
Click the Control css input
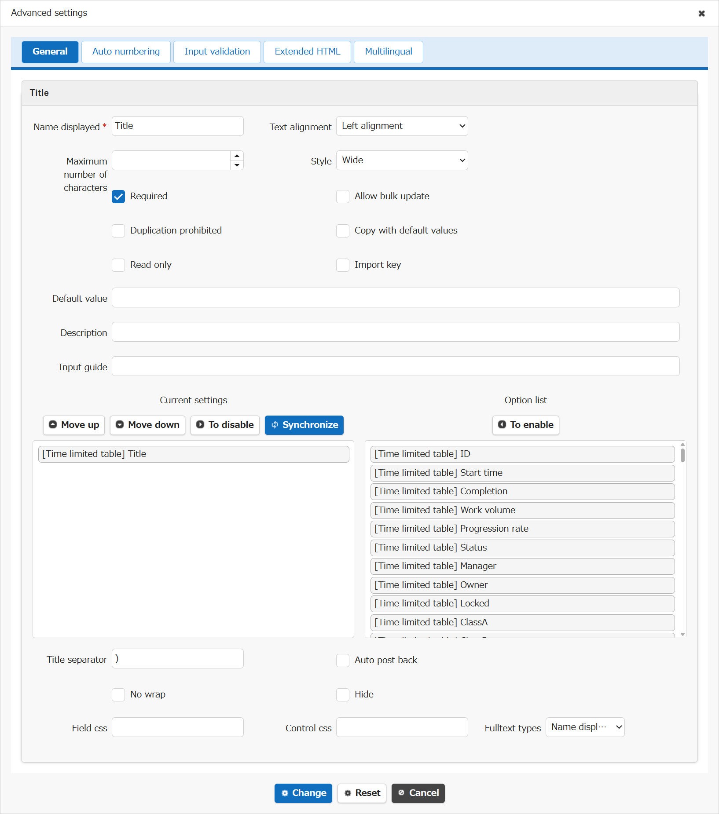point(402,727)
